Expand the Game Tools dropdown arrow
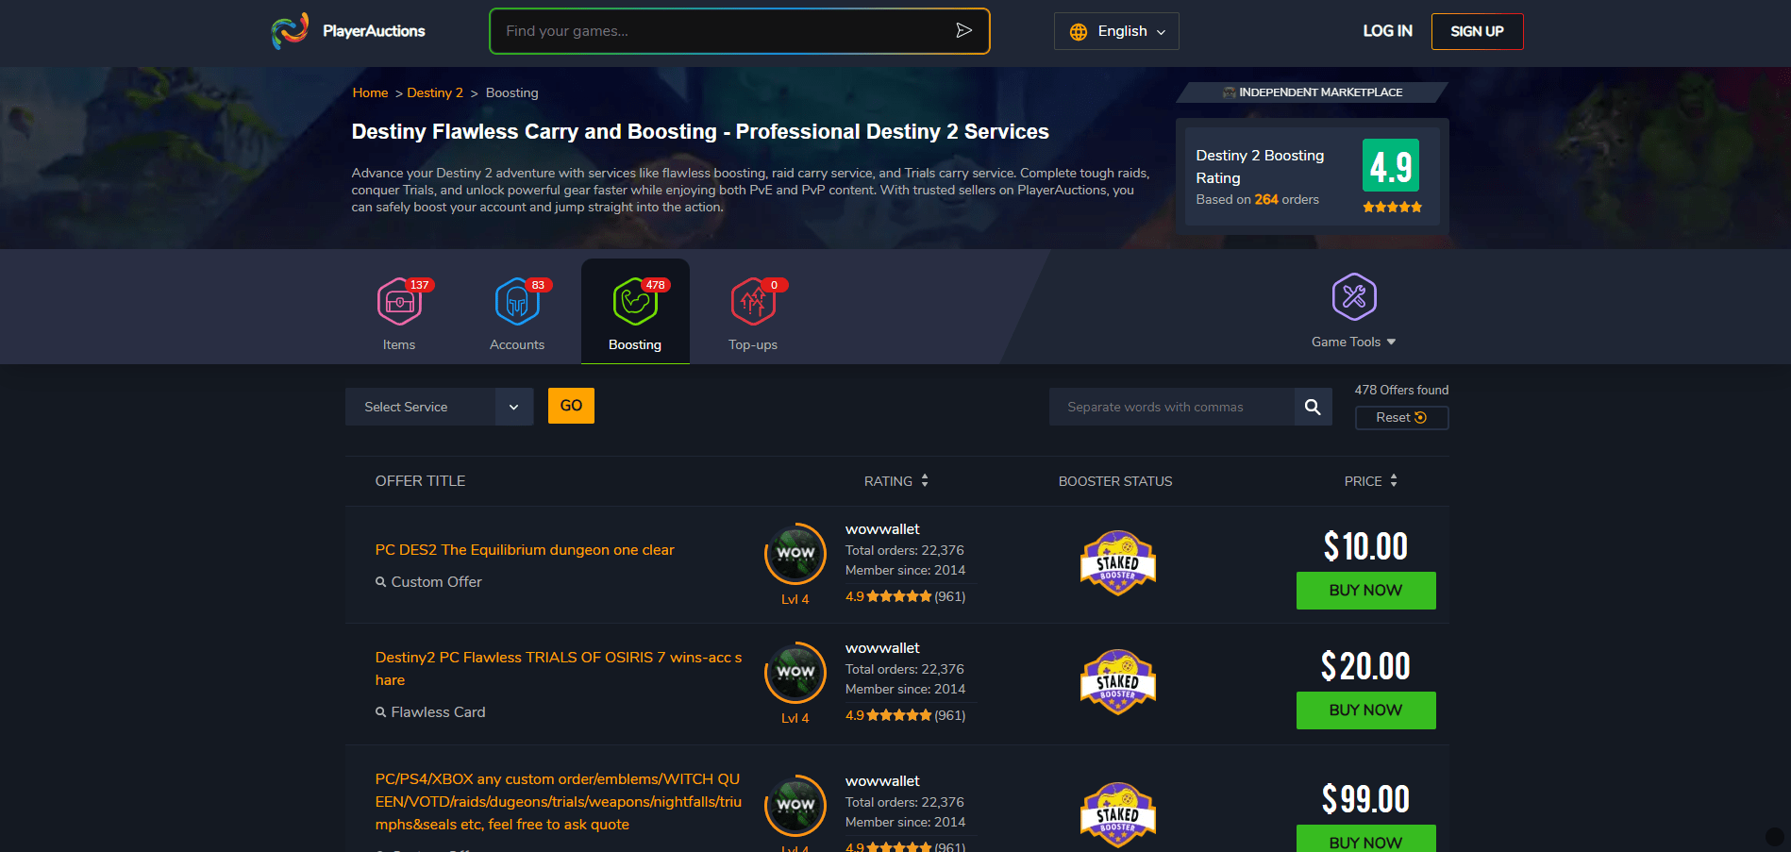Image resolution: width=1791 pixels, height=852 pixels. (1391, 342)
